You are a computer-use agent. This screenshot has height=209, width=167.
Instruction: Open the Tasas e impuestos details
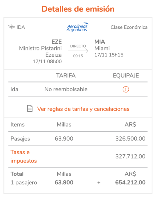(x=23, y=156)
